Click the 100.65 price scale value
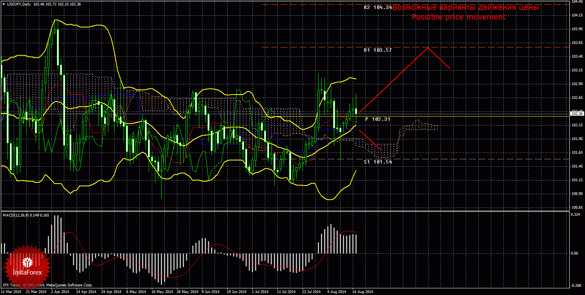Viewport: 585px width, 295px height. click(x=576, y=208)
